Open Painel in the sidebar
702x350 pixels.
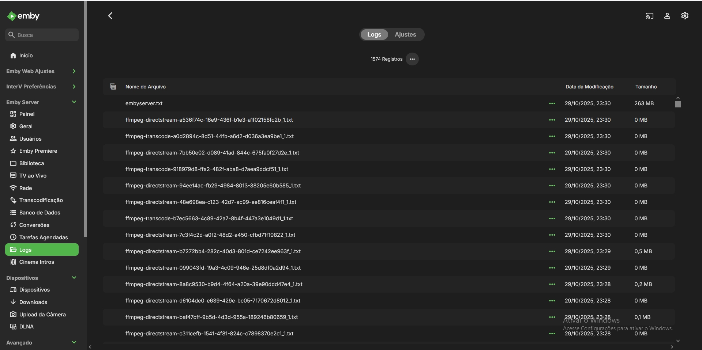[x=42, y=114]
